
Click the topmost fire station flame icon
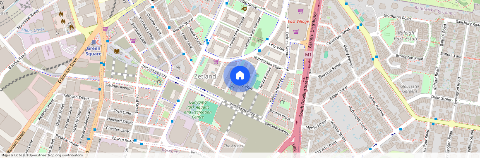click(x=61, y=14)
